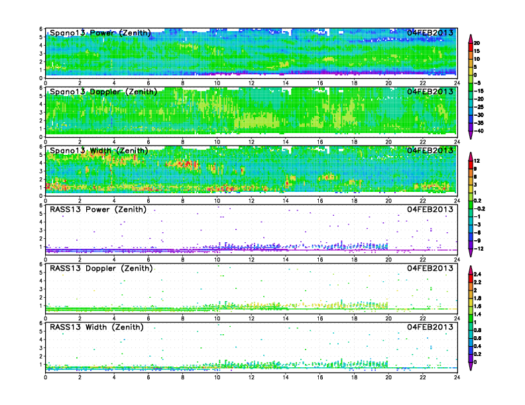Image resolution: width=525 pixels, height=405 pixels.
Task: Click the 1.8 label on the bottom colorbar
Action: [x=477, y=298]
